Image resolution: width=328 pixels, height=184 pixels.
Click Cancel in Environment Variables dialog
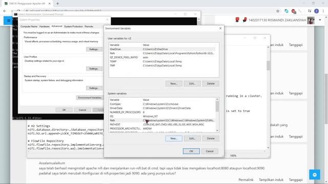point(210,151)
